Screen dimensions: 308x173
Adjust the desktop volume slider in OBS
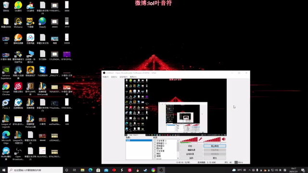coord(212,139)
